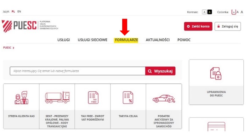Open the TAX FREE document icon
The image size is (249, 138).
click(93, 98)
